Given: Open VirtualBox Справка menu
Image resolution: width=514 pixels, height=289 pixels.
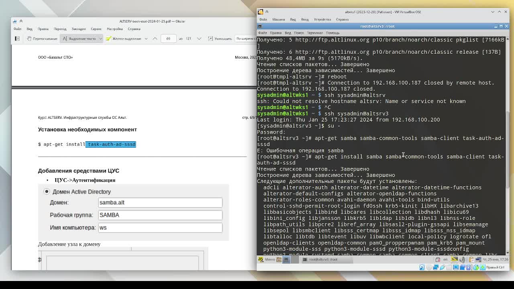Looking at the screenshot, I should point(342,19).
